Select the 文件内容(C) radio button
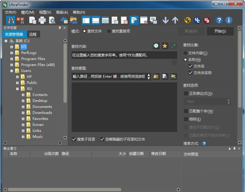Screen dimensions: 245x192 [185, 53]
